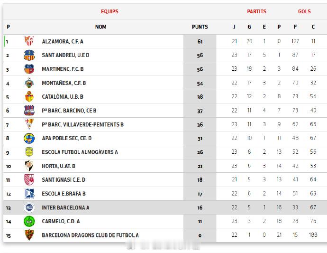The height and width of the screenshot is (253, 327).
Task: Select the Pª Barc. Villaverde-Penitents B row
Action: (x=82, y=124)
